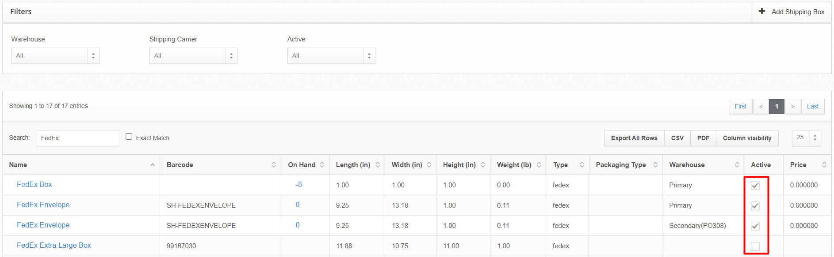Click the Showing 1 to 17 entries text
The height and width of the screenshot is (257, 834).
(49, 106)
